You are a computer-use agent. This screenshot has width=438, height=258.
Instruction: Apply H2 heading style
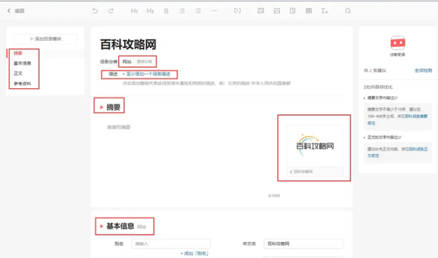pos(150,11)
